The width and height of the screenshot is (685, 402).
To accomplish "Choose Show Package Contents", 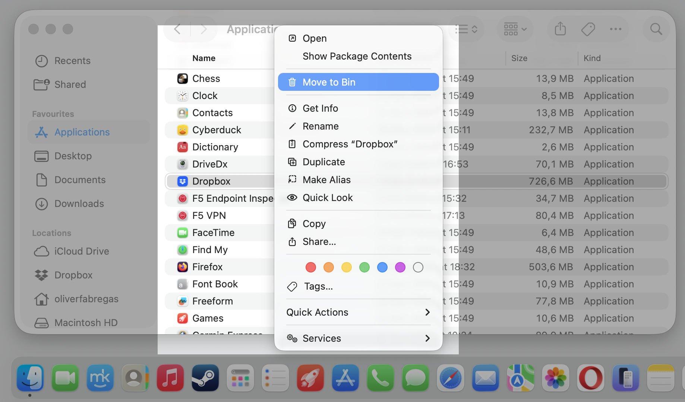I will click(x=359, y=56).
